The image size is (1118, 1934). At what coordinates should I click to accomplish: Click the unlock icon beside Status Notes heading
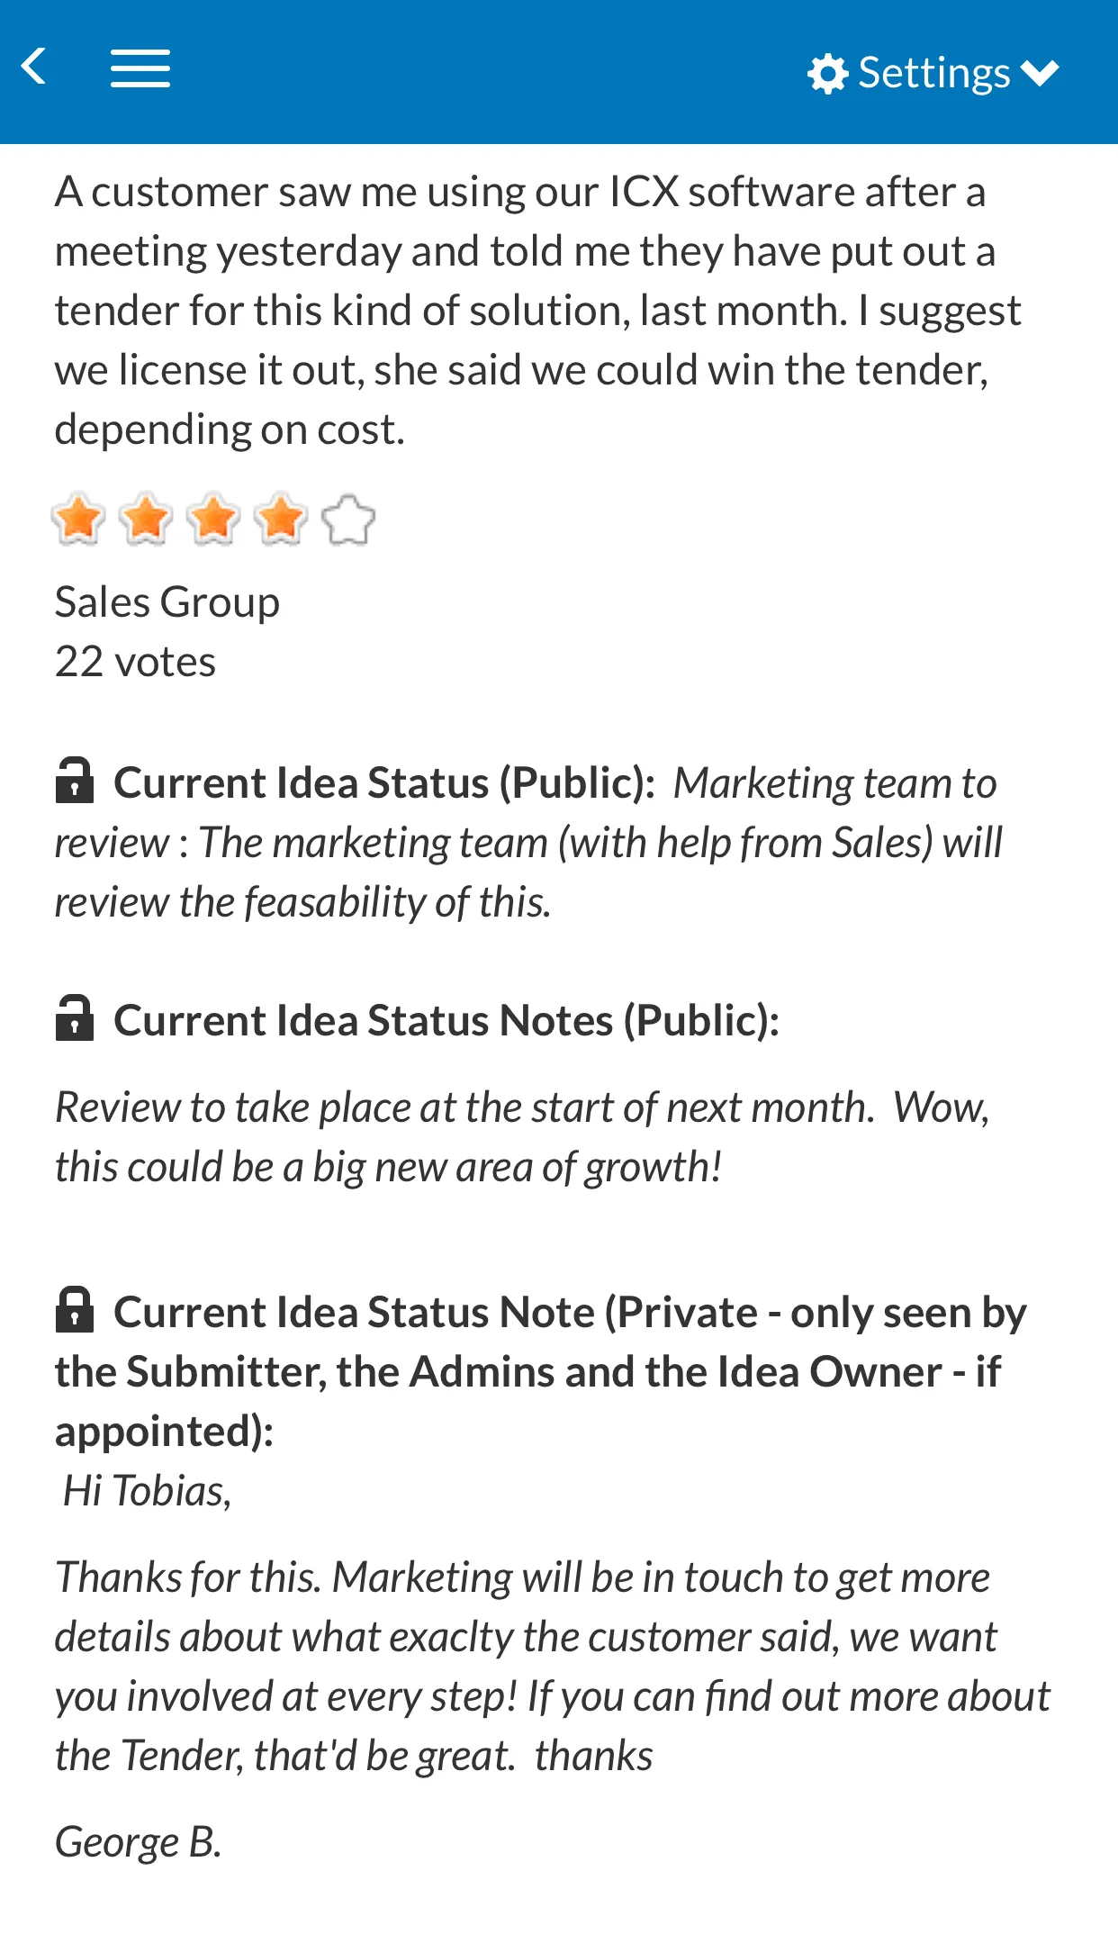point(76,1020)
